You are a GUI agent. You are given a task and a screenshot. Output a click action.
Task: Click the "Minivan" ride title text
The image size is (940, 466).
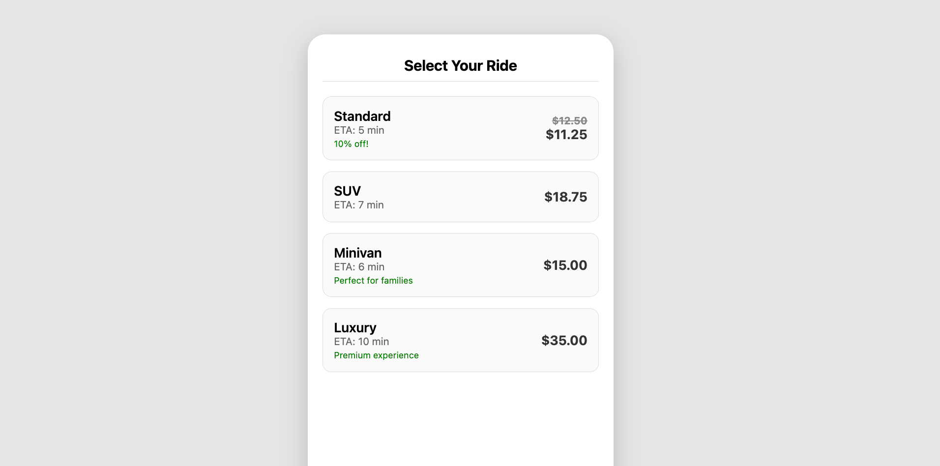357,253
